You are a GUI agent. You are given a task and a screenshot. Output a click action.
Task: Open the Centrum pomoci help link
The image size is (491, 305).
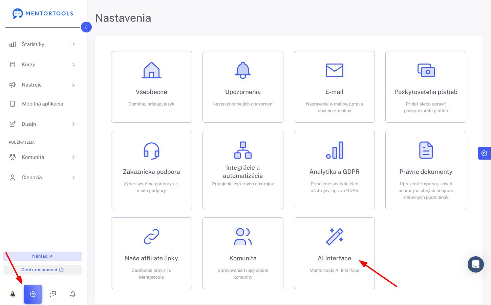click(43, 270)
